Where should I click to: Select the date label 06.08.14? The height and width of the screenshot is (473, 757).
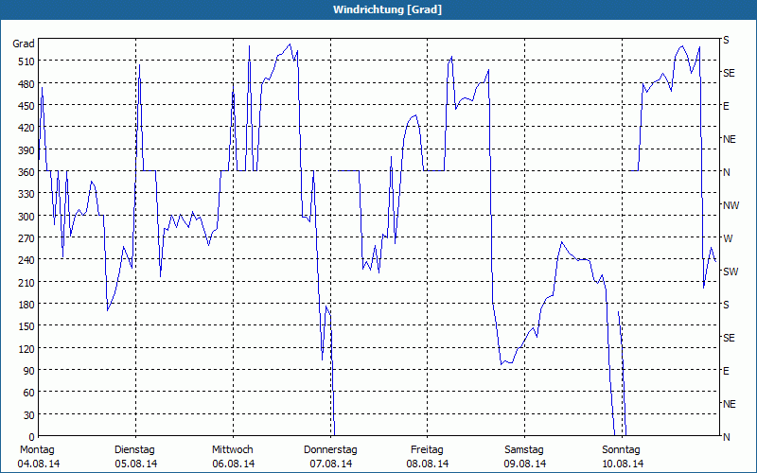point(233,464)
